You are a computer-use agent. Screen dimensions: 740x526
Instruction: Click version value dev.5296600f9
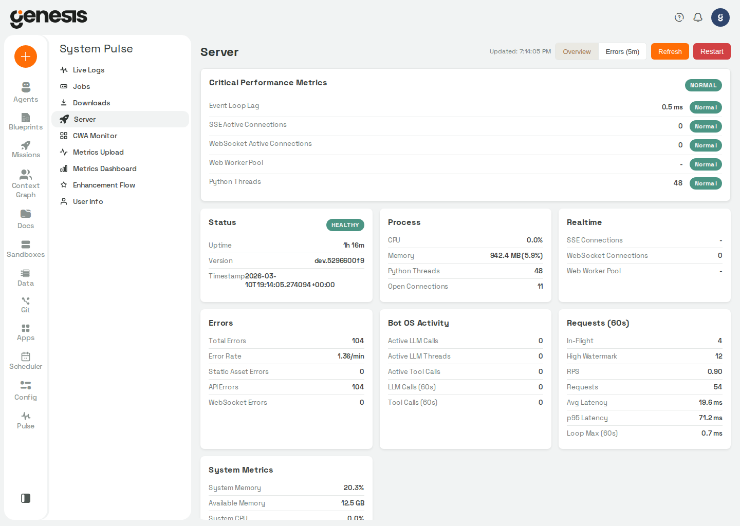[x=339, y=260]
